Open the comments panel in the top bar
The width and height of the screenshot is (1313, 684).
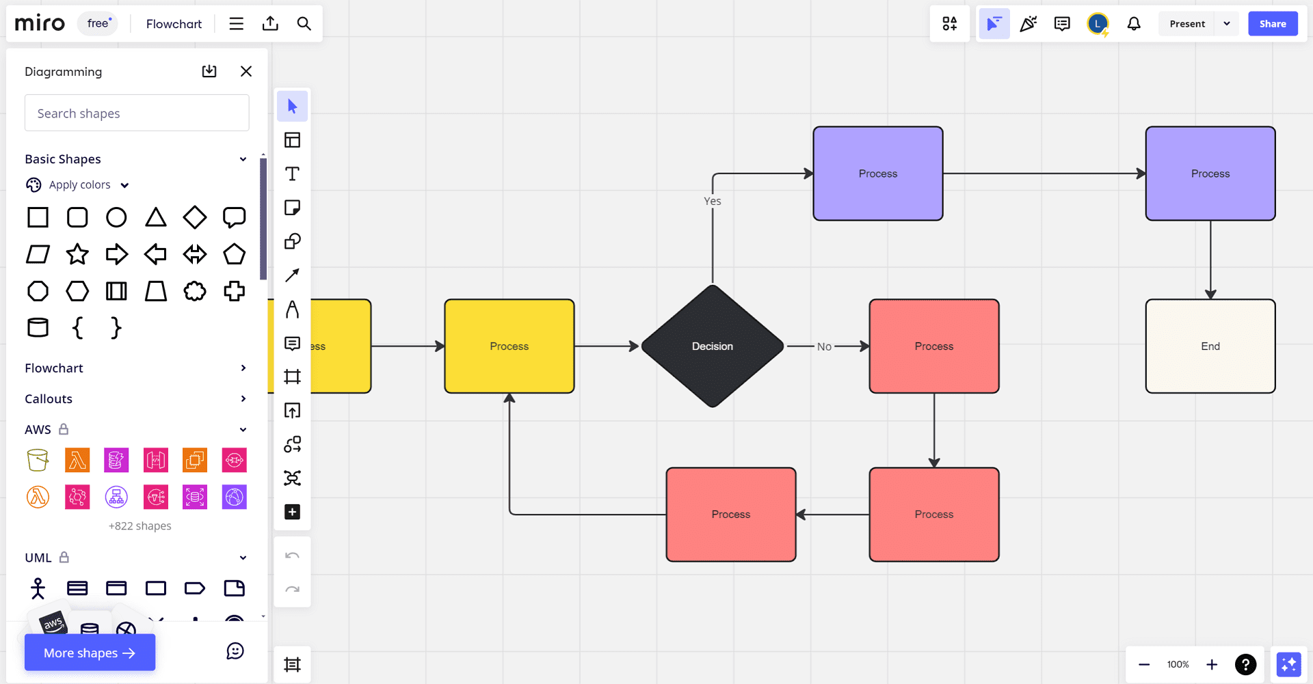click(1062, 24)
